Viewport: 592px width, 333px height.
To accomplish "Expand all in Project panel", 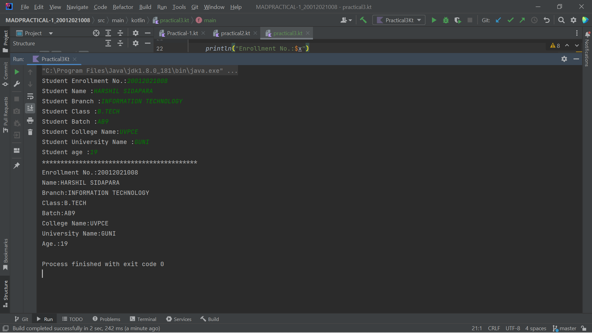I will (108, 33).
